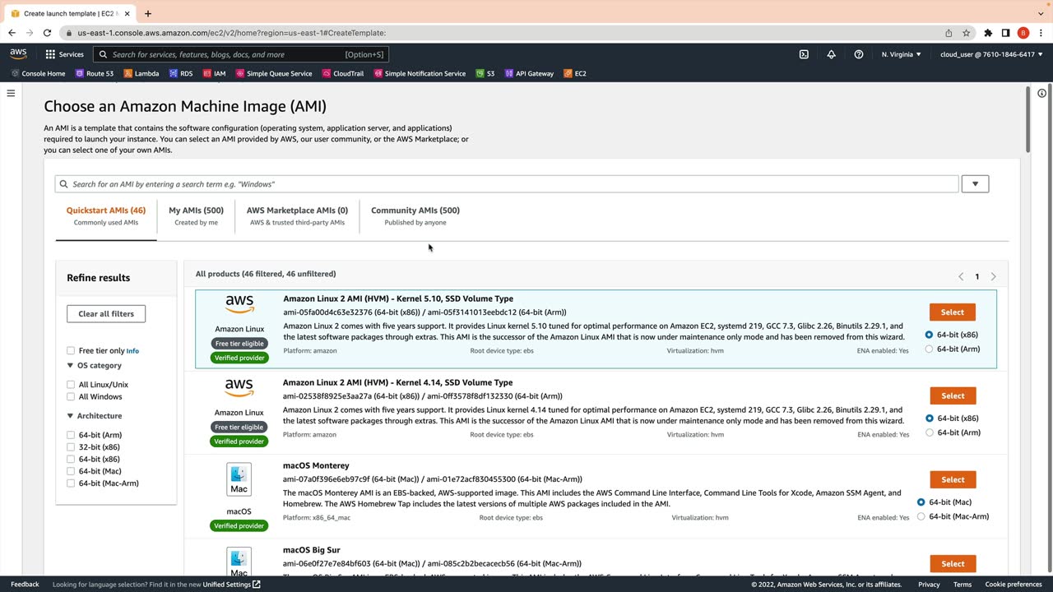This screenshot has height=592, width=1053.
Task: Open the help question mark menu
Action: [859, 54]
